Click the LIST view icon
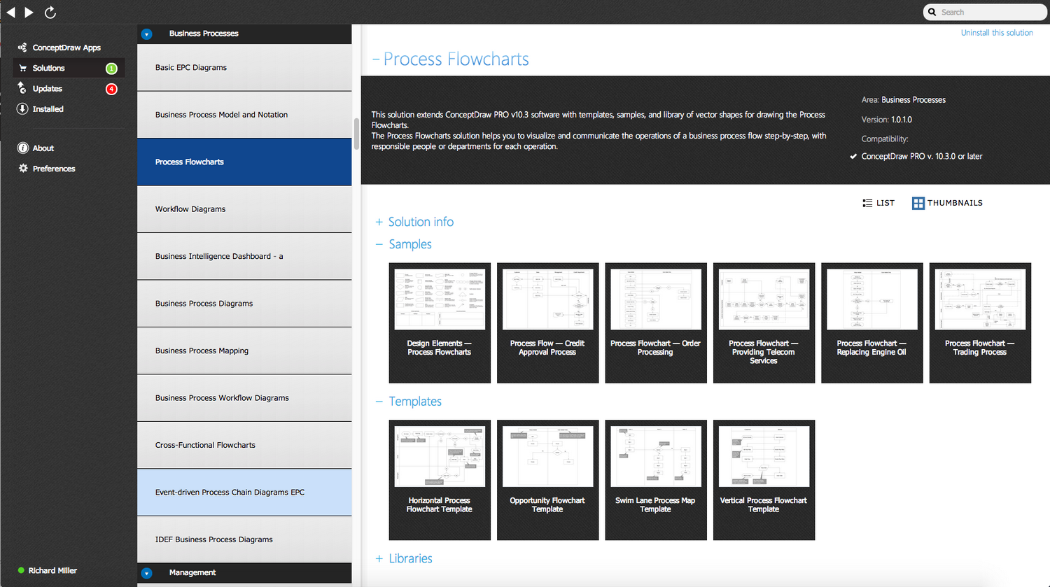Image resolution: width=1050 pixels, height=587 pixels. click(x=867, y=203)
